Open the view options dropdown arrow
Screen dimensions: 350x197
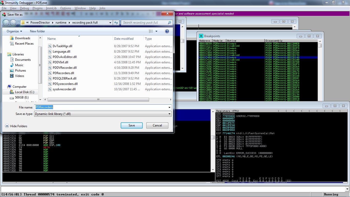(x=156, y=31)
